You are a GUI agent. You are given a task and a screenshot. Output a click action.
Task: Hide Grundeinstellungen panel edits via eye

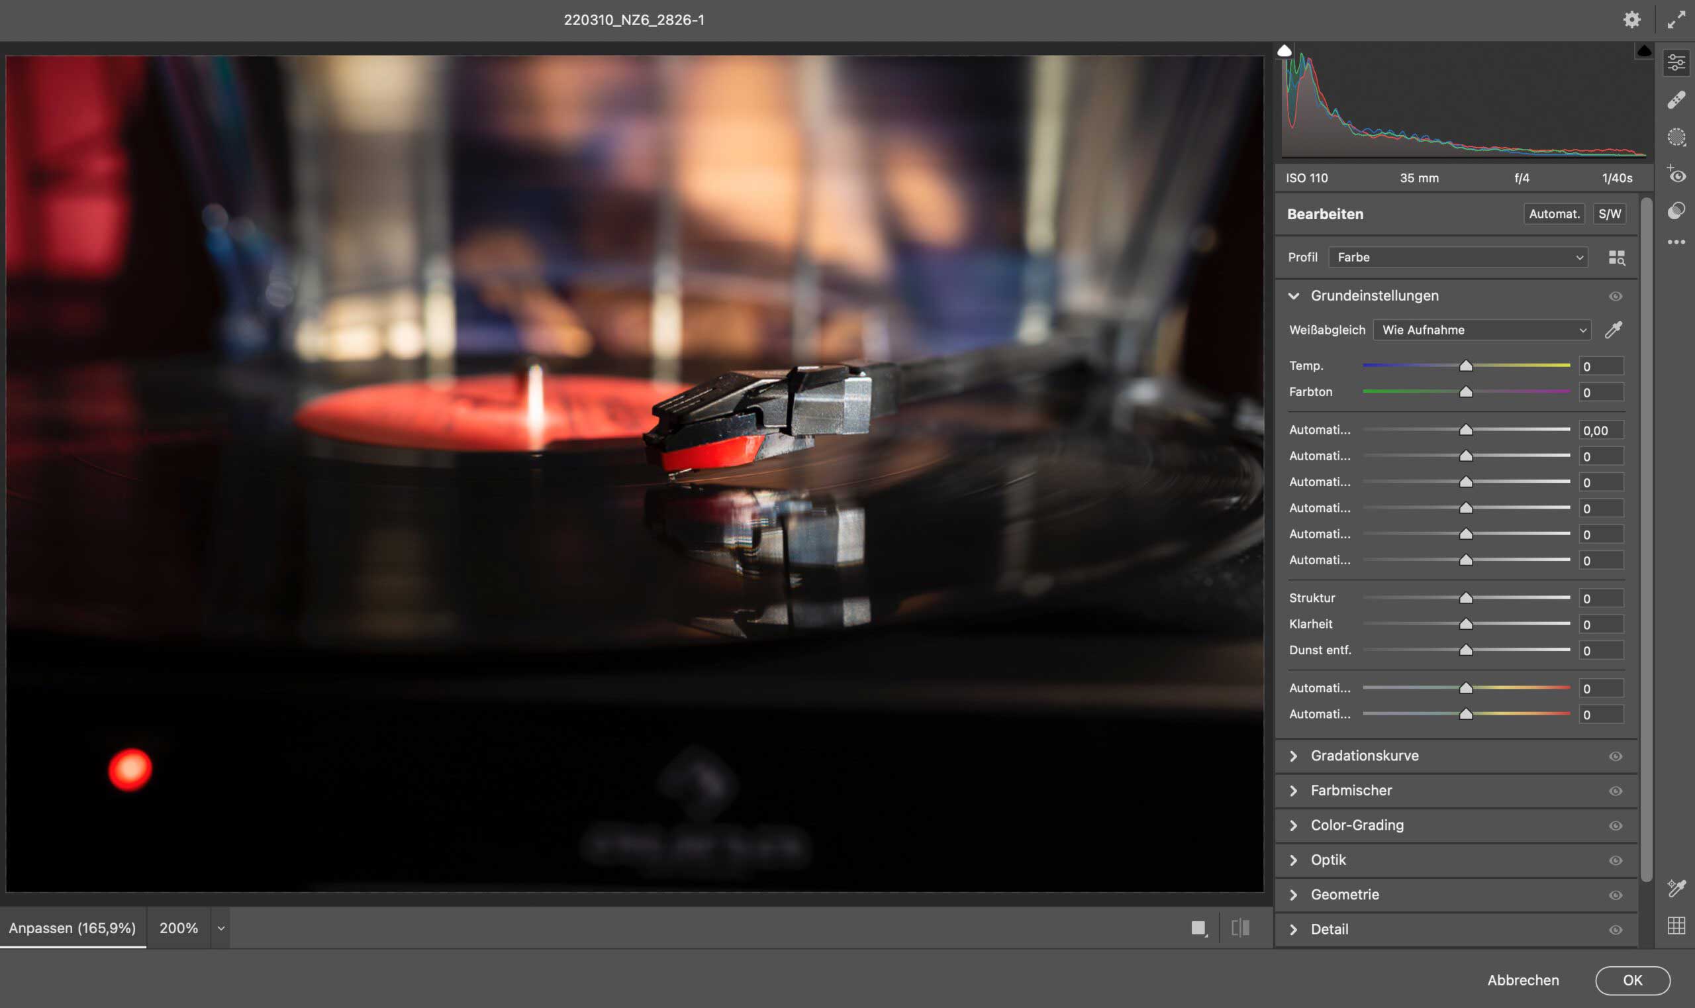tap(1616, 296)
